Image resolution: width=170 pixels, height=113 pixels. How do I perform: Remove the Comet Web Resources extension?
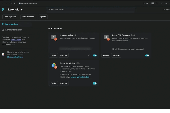pos(116,55)
